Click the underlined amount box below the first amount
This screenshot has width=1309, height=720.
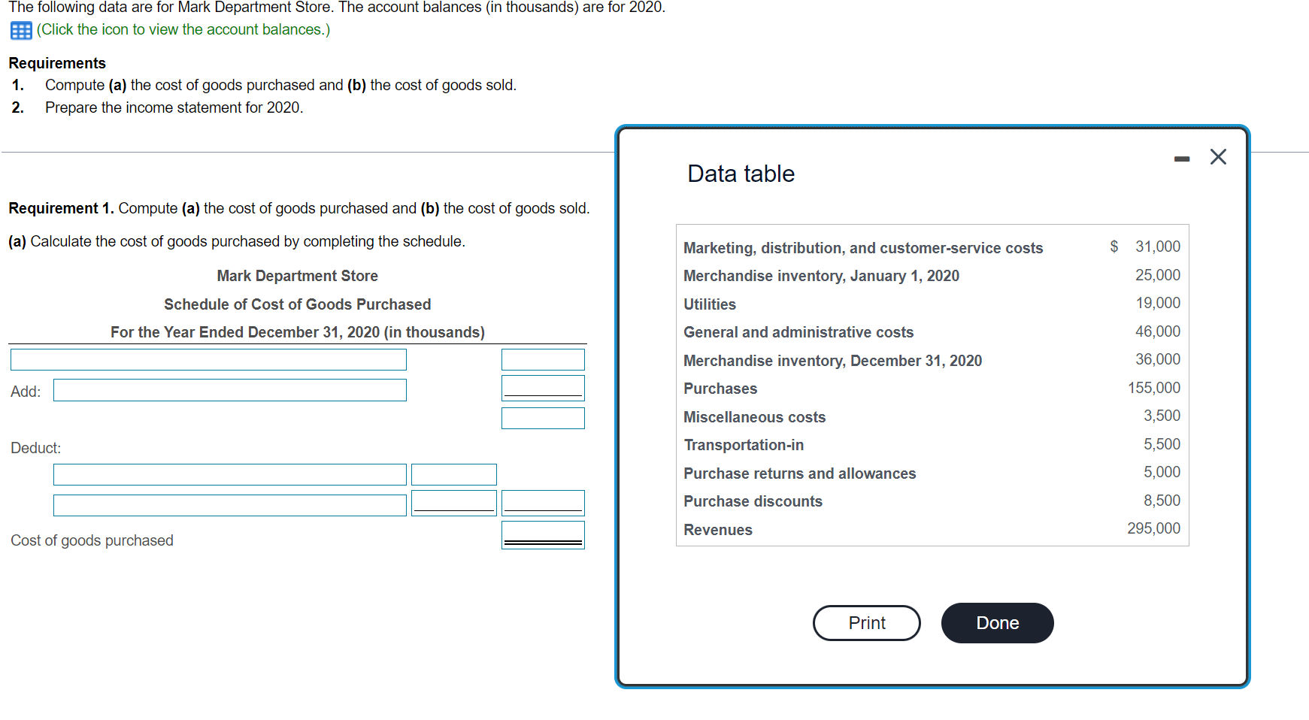pos(542,388)
